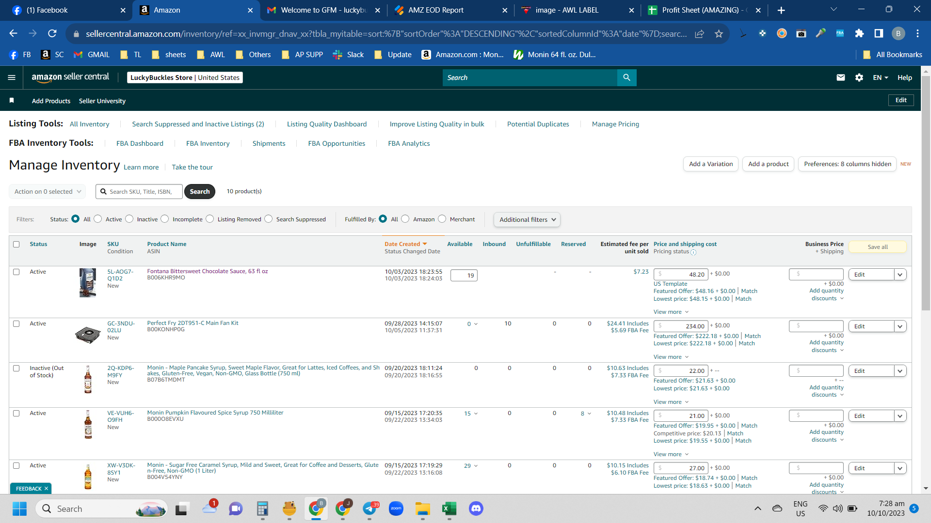Open the Discord taskbar icon

point(476,508)
